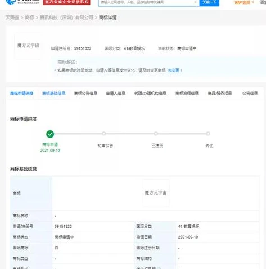Open the VIP会员 dropdown menu

tap(244, 2)
